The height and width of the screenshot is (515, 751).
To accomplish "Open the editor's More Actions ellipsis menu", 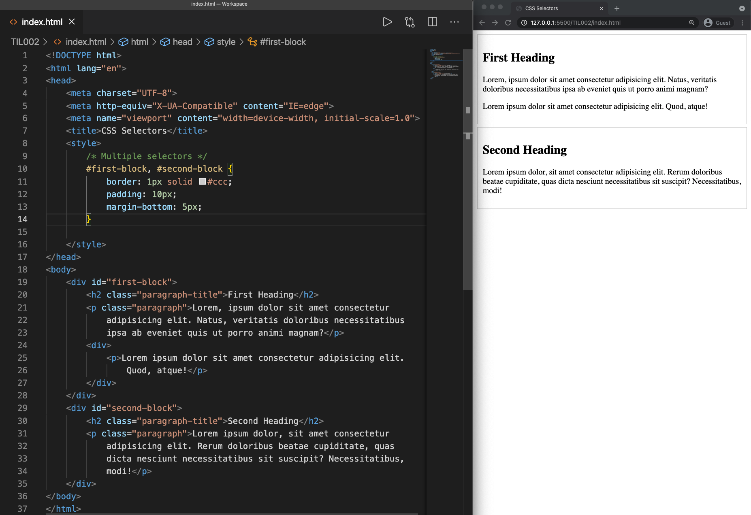I will (x=454, y=22).
